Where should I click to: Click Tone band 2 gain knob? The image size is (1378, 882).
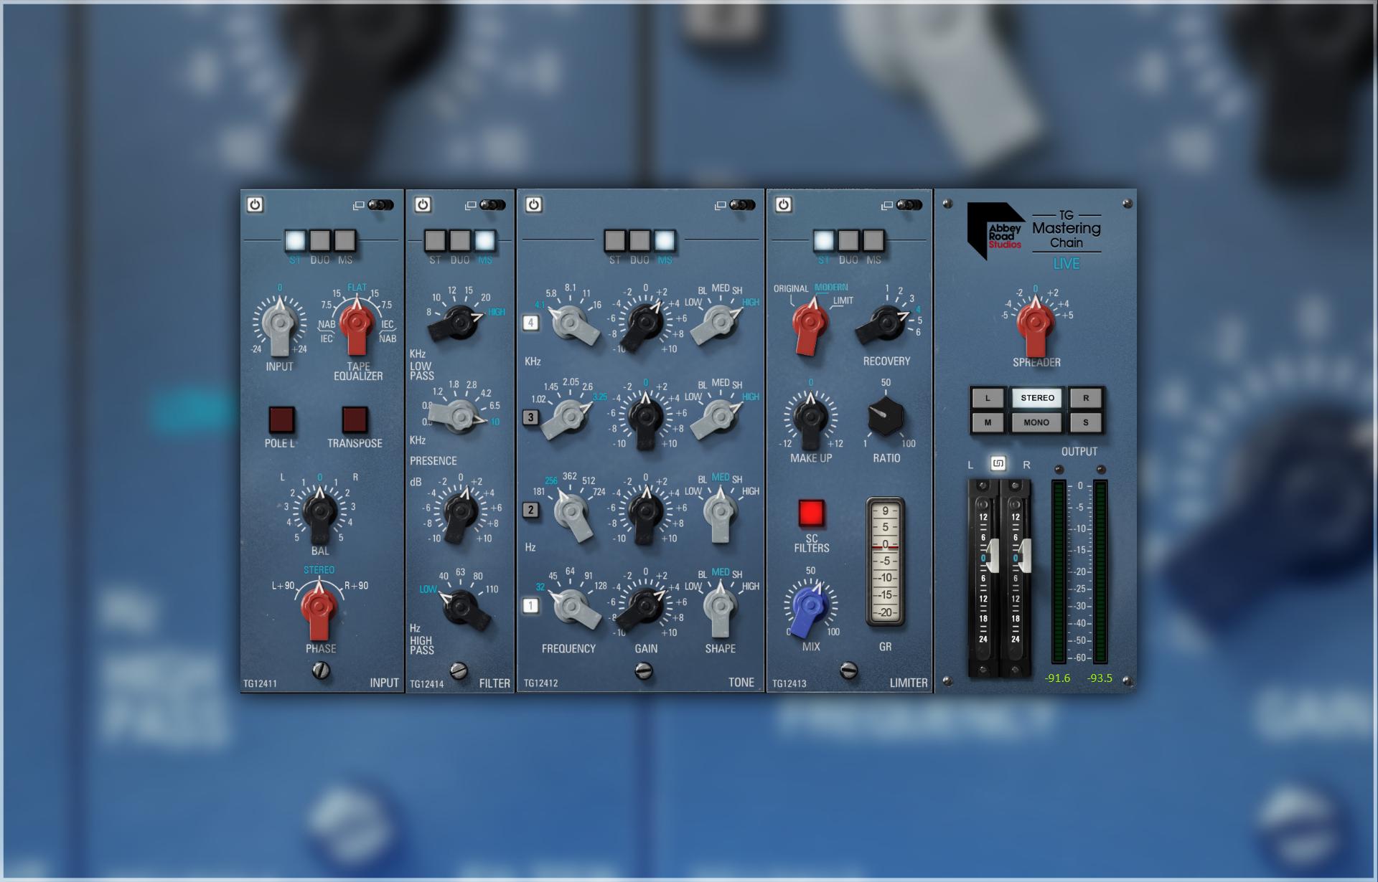[x=645, y=512]
